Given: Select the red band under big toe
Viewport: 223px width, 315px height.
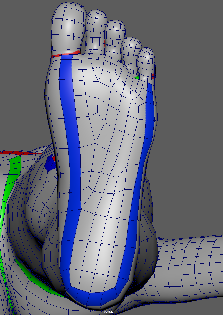Looking at the screenshot, I should coord(65,54).
